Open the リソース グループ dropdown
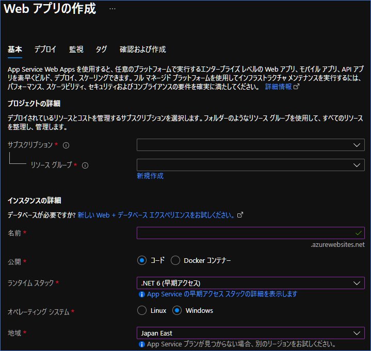The height and width of the screenshot is (351, 371). coord(251,165)
